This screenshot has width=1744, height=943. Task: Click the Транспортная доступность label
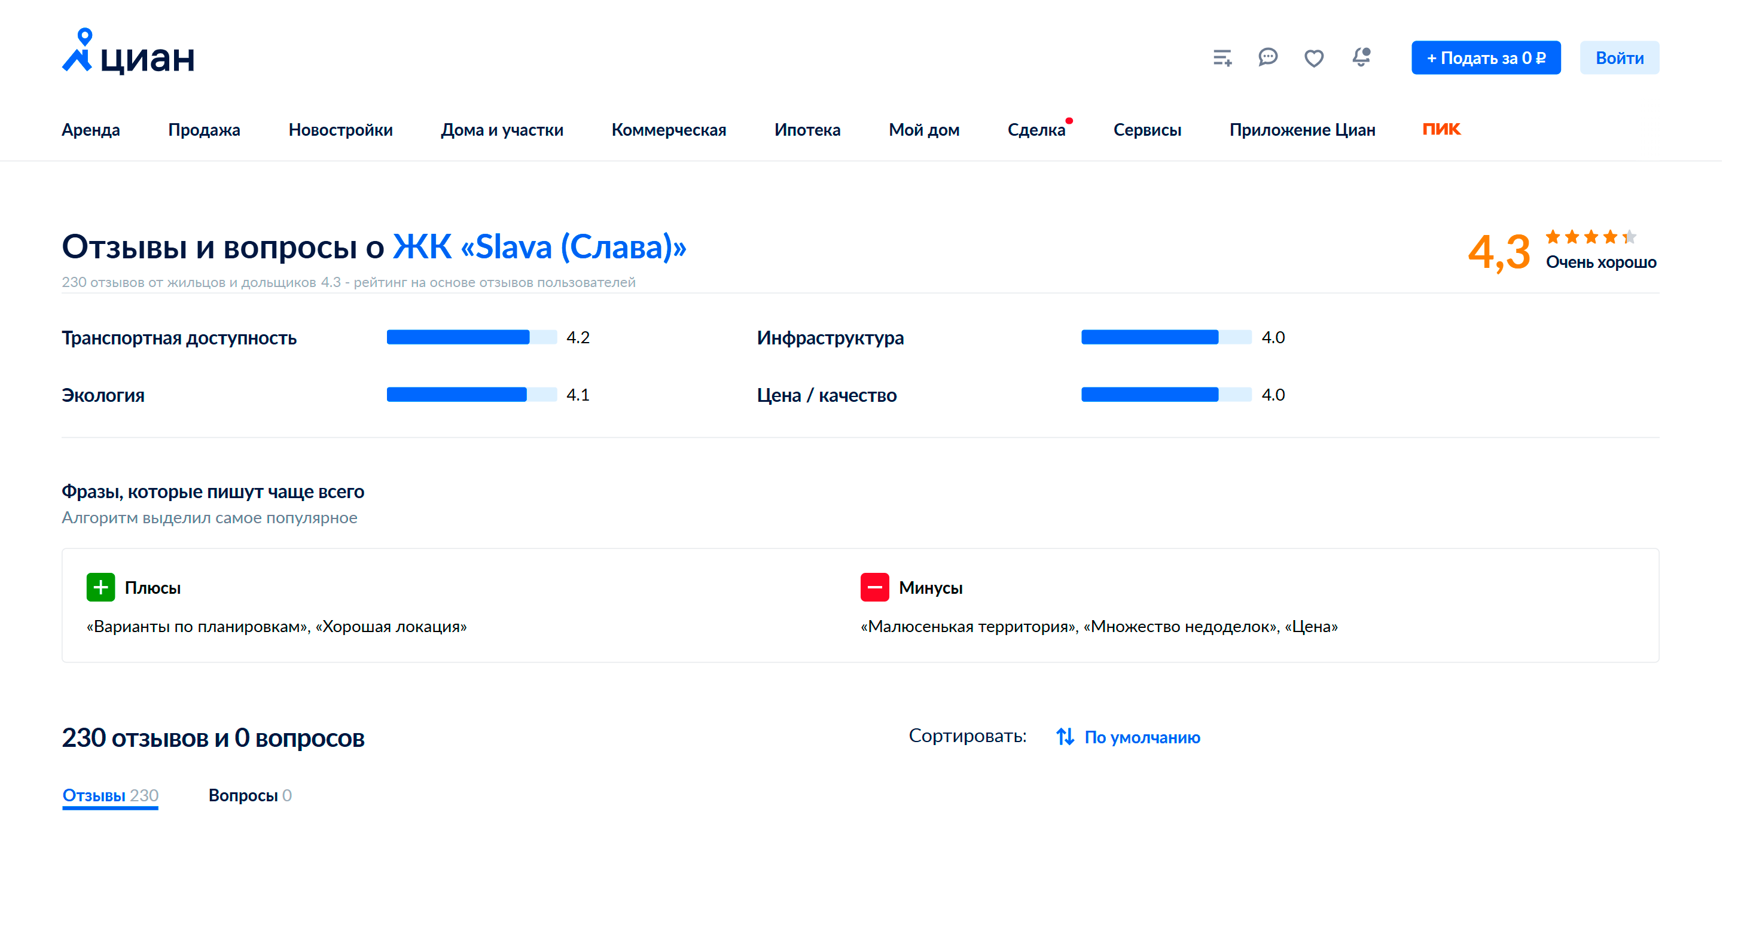pyautogui.click(x=179, y=338)
